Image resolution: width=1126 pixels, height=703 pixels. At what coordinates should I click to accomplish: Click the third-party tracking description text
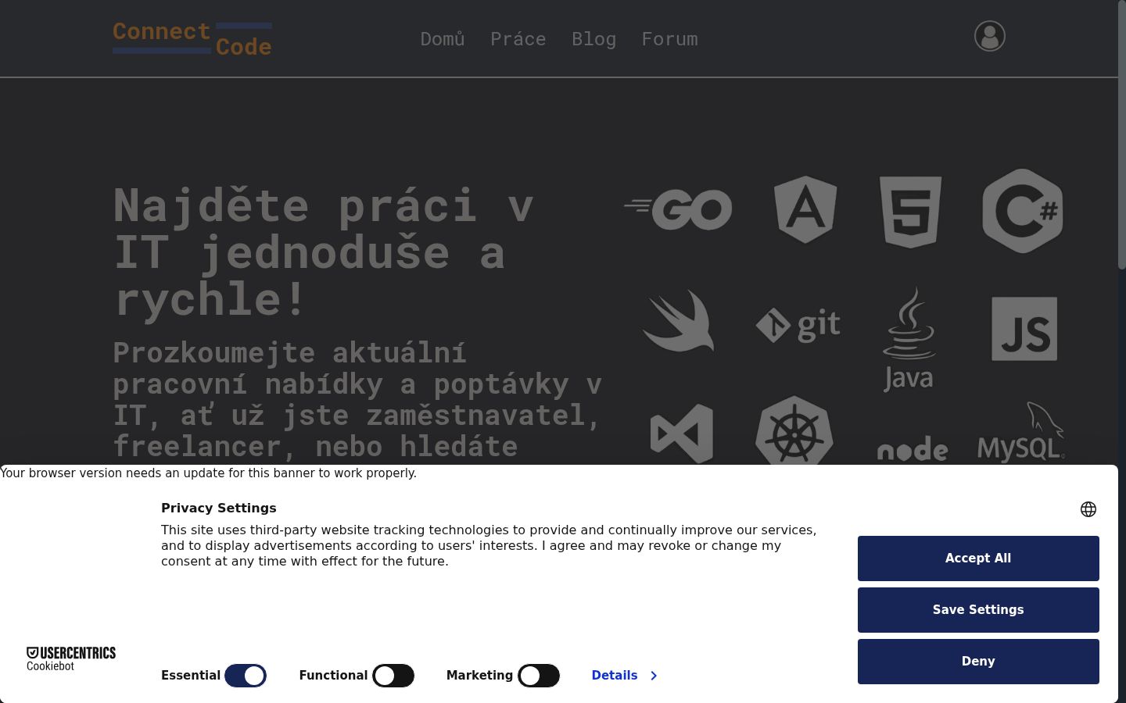pyautogui.click(x=489, y=545)
